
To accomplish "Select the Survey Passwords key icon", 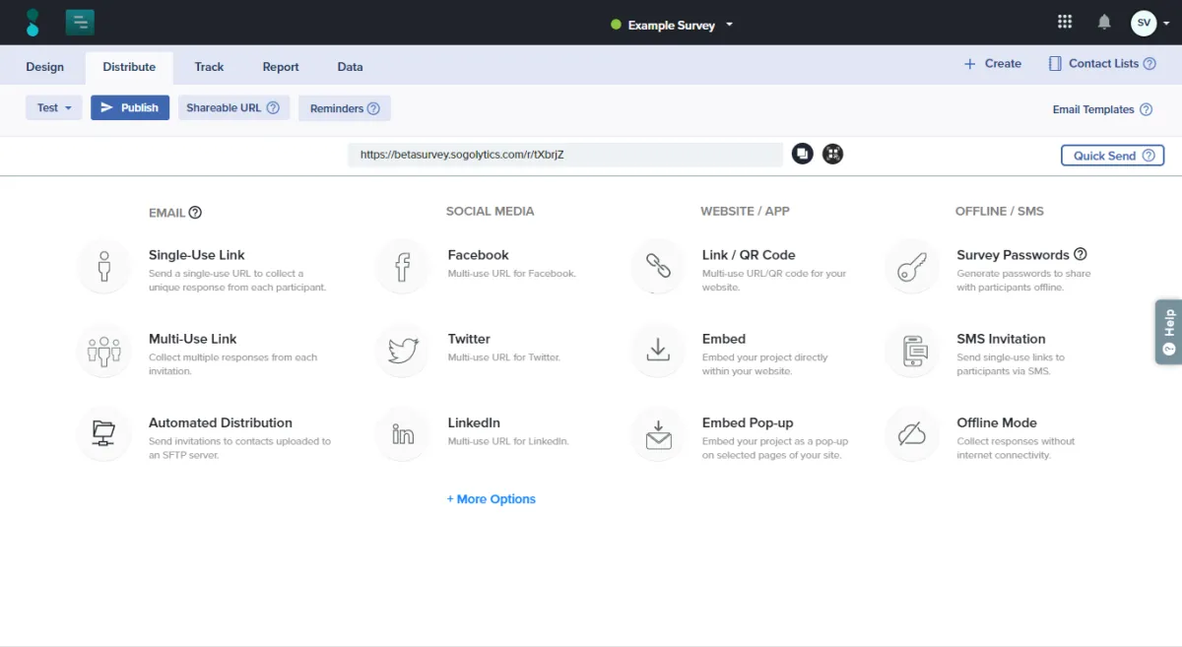I will point(912,266).
